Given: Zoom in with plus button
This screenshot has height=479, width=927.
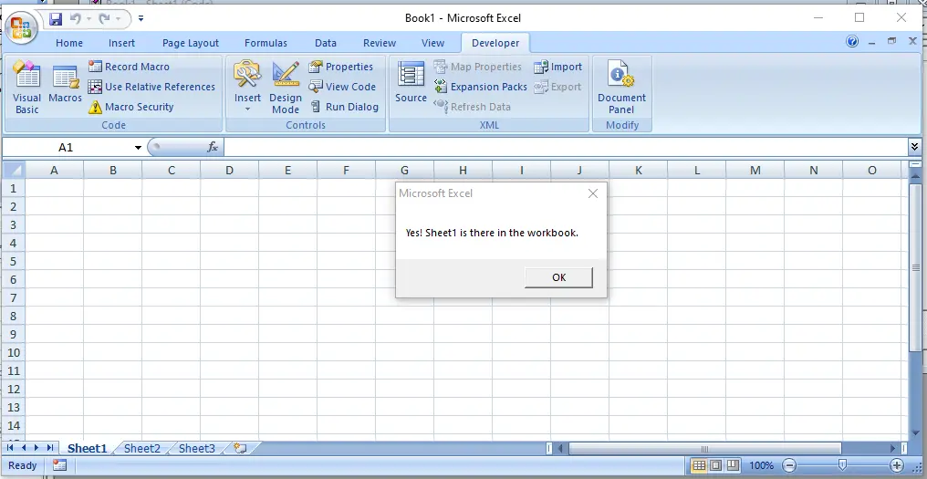Looking at the screenshot, I should point(897,465).
